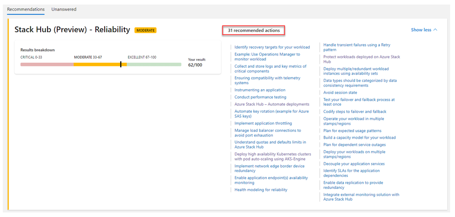Open Health modeling for reliability link
Image resolution: width=455 pixels, height=217 pixels.
pyautogui.click(x=261, y=190)
